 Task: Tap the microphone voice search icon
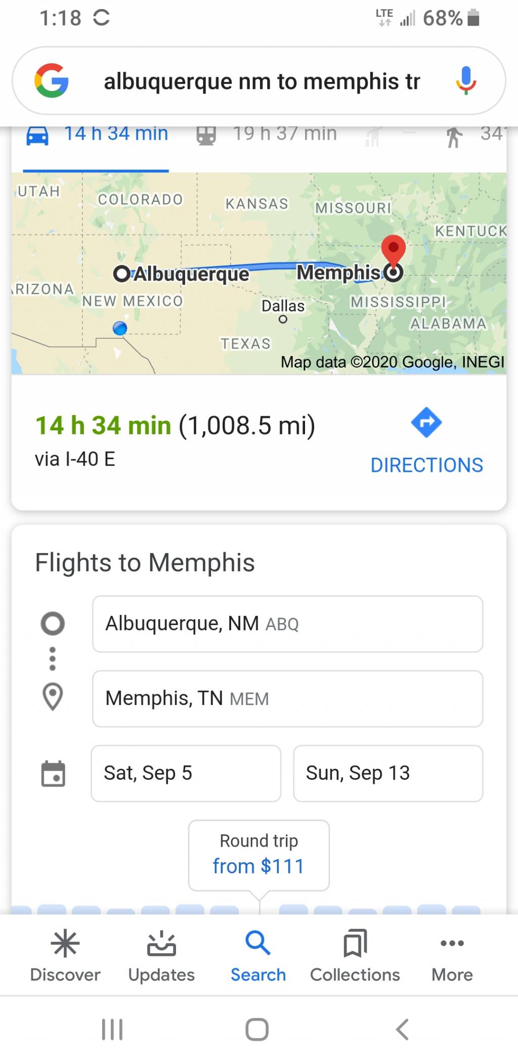[465, 81]
